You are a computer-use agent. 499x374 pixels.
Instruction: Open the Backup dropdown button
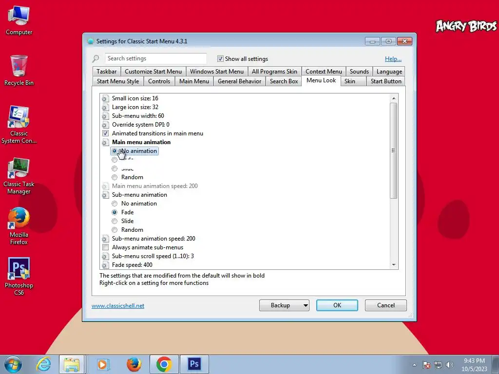click(284, 305)
